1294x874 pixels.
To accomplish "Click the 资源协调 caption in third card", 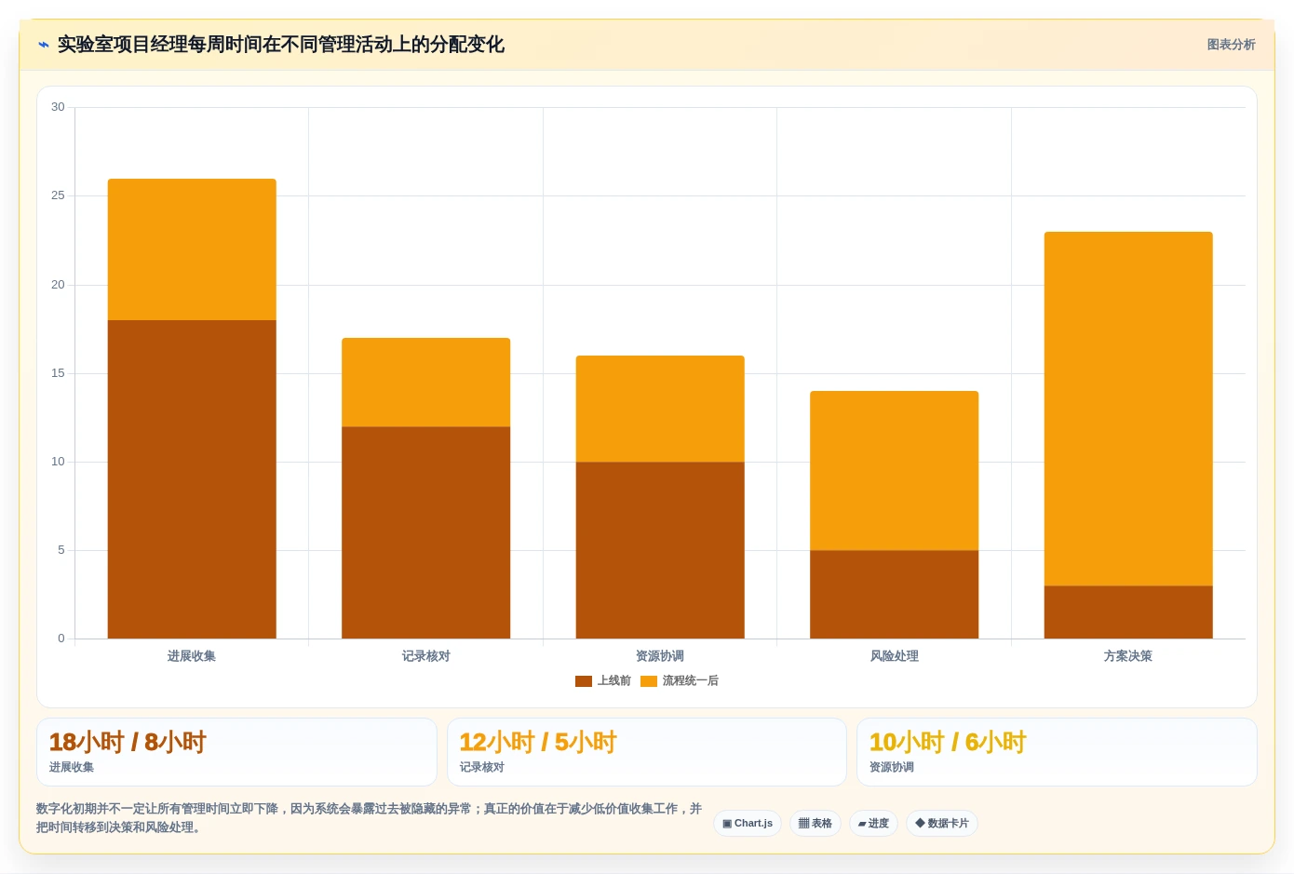I will [892, 768].
